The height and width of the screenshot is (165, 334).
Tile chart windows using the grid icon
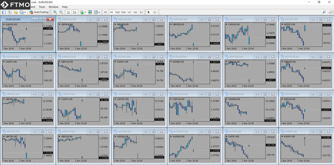90,12
